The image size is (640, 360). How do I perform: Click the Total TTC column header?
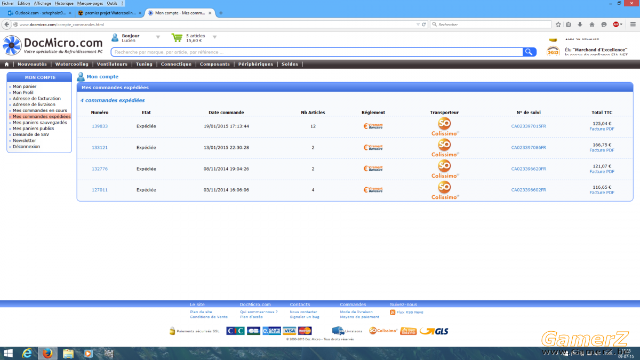coord(602,113)
